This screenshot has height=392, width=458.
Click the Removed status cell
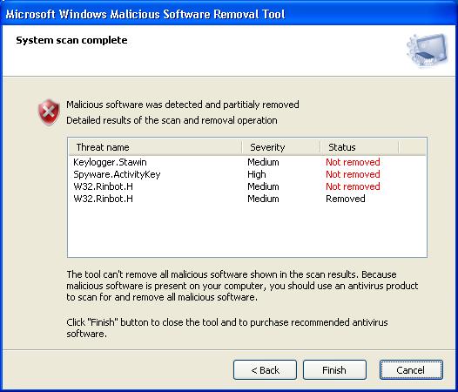click(x=346, y=199)
